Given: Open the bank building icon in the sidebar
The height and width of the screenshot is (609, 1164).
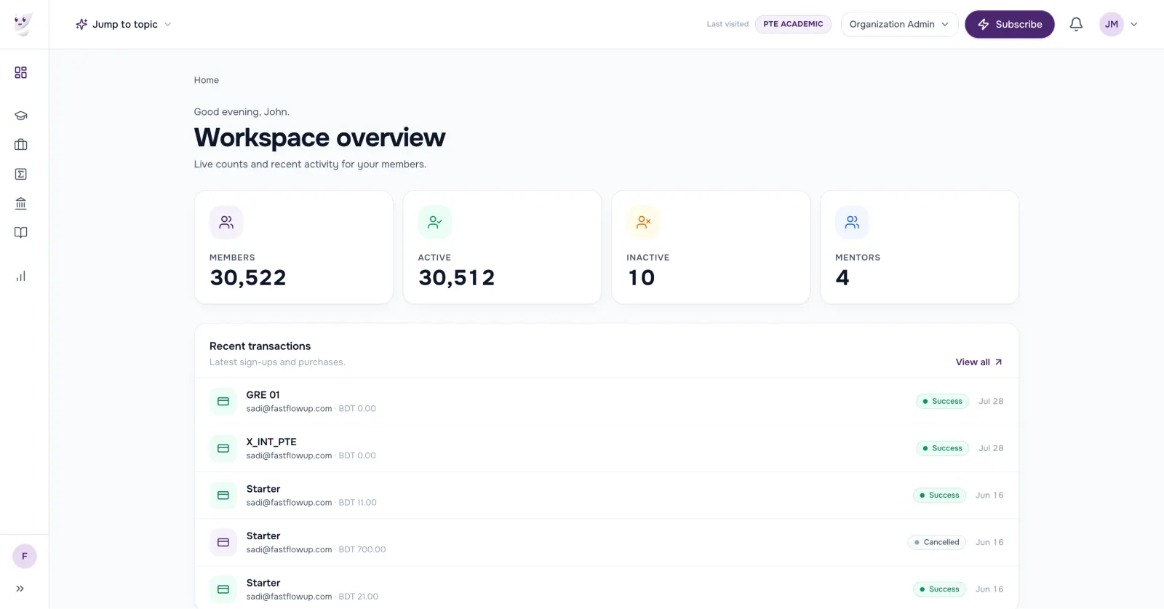Looking at the screenshot, I should coord(21,204).
